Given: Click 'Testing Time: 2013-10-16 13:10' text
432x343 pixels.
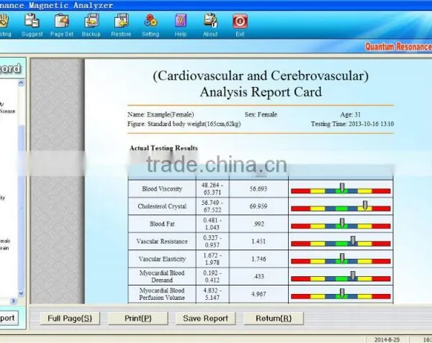Looking at the screenshot, I should pos(352,124).
